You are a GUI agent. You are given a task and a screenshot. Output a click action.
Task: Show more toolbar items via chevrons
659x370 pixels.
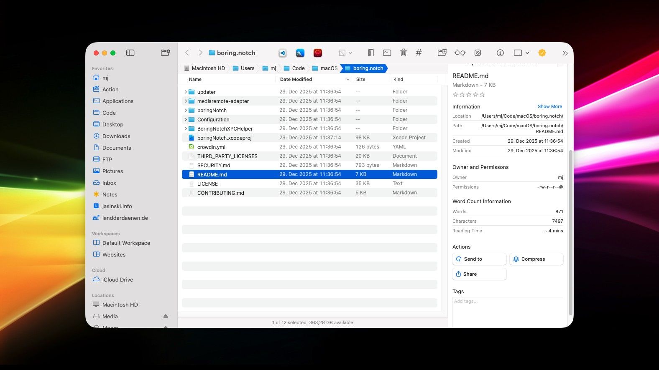click(x=565, y=53)
